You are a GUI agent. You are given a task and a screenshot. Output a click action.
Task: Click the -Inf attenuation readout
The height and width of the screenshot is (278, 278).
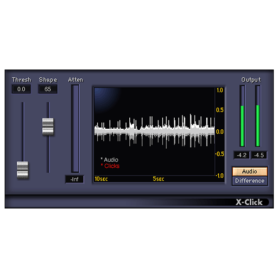click(75, 179)
